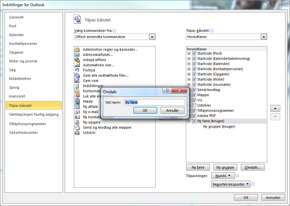Uncheck Startside (Noter) checkbox
290x206 pixels.
(x=194, y=79)
